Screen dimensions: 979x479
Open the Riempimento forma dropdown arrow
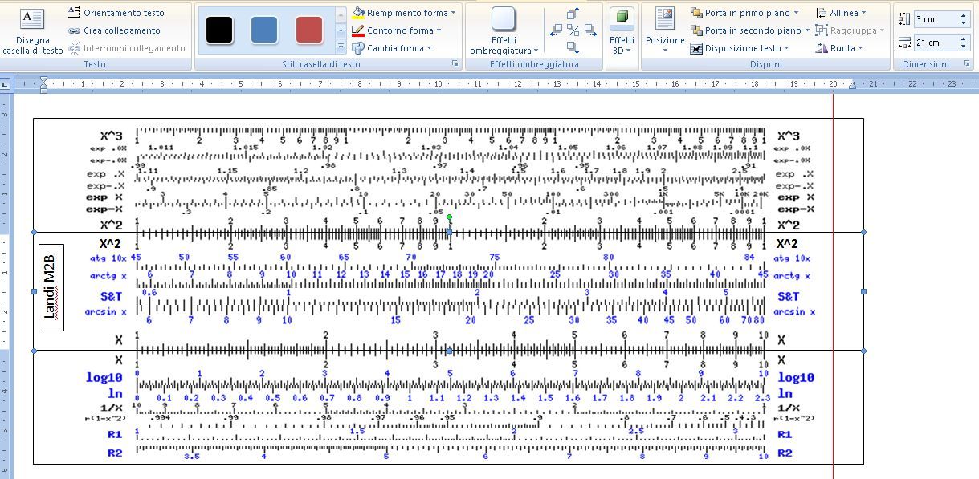(454, 13)
